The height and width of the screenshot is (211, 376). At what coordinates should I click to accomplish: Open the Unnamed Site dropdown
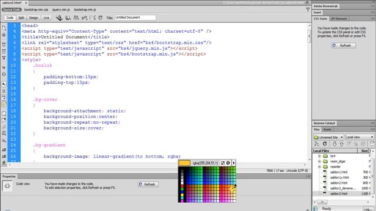click(x=328, y=137)
